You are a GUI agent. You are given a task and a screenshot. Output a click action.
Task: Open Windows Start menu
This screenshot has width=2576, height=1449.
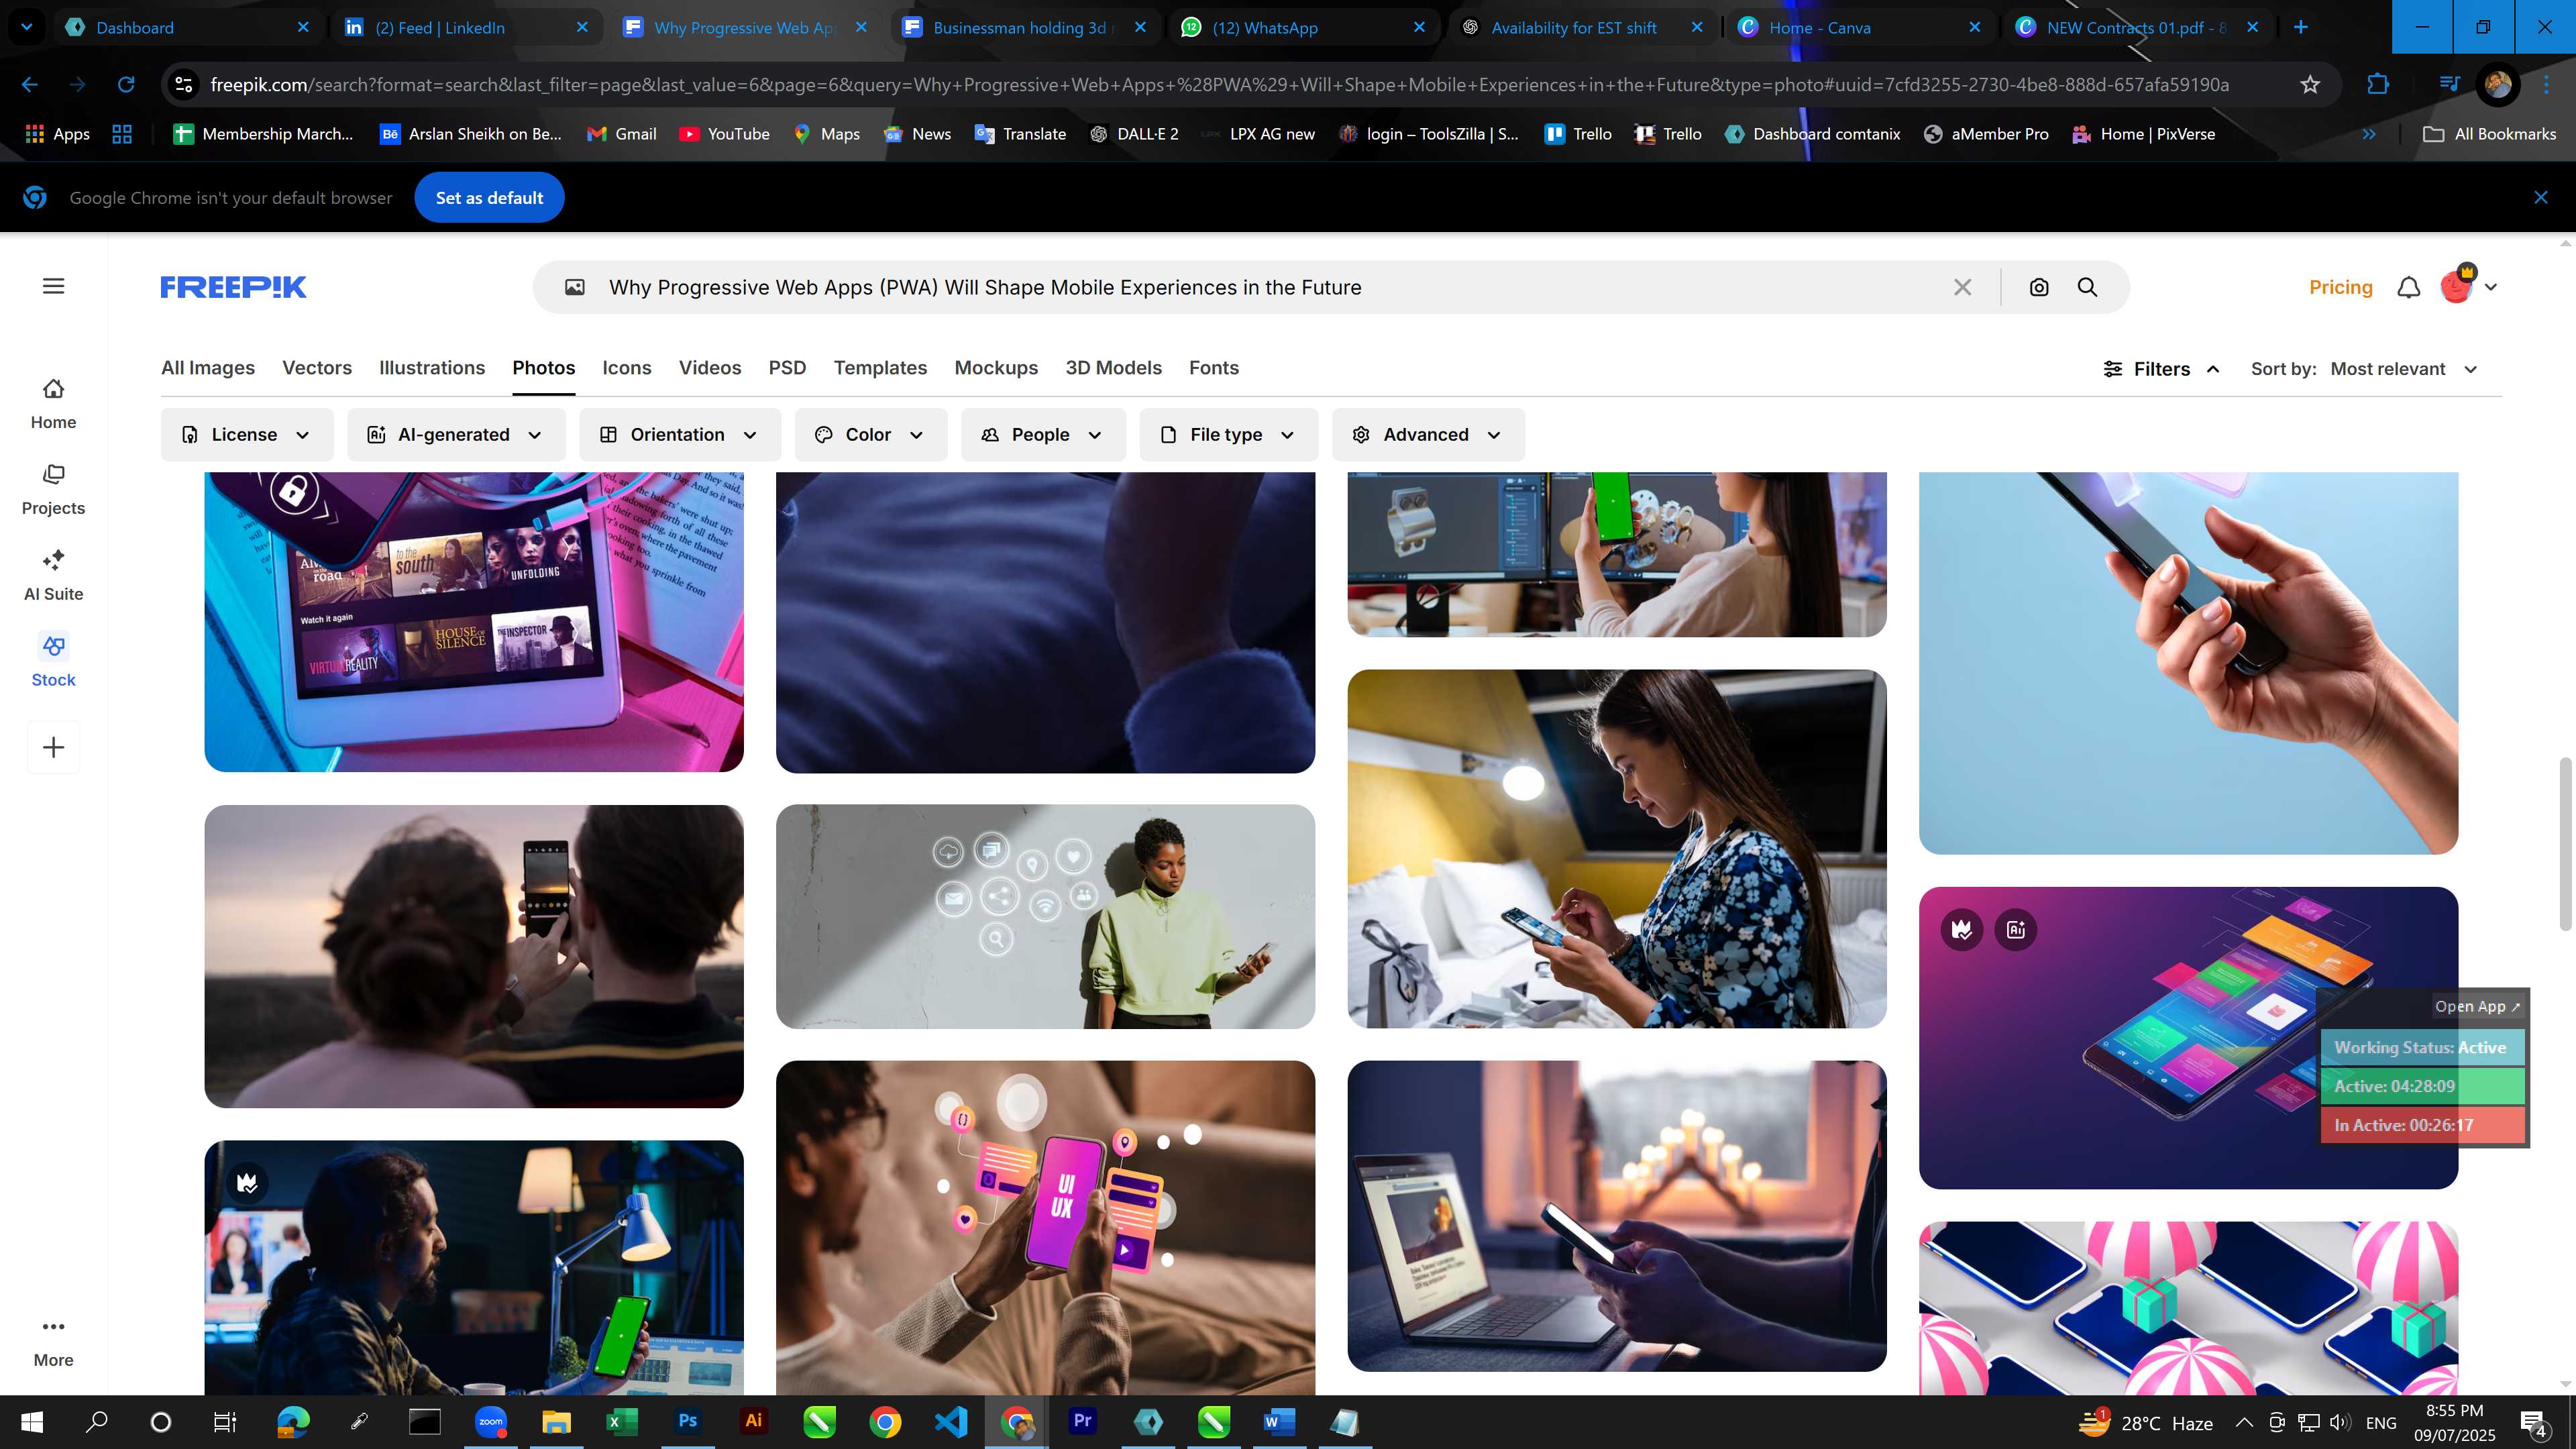pyautogui.click(x=32, y=1422)
